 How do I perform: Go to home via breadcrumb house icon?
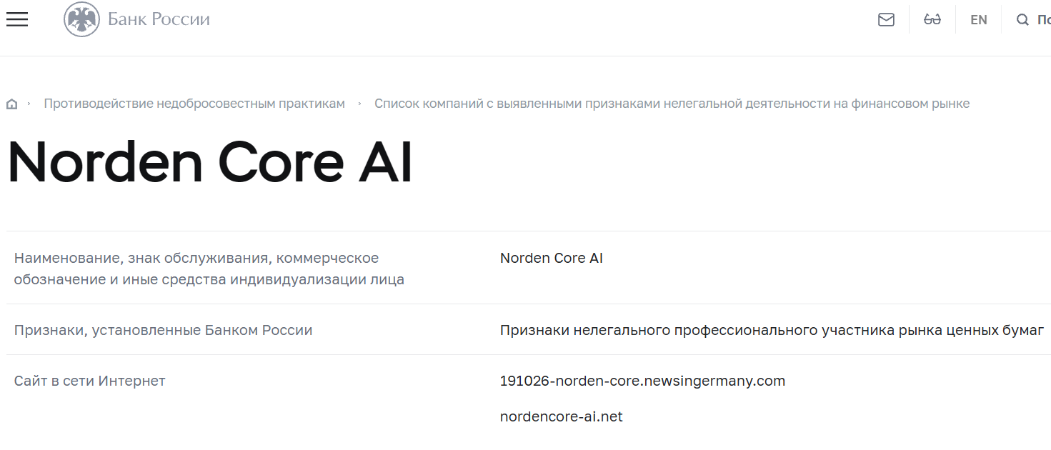click(11, 104)
